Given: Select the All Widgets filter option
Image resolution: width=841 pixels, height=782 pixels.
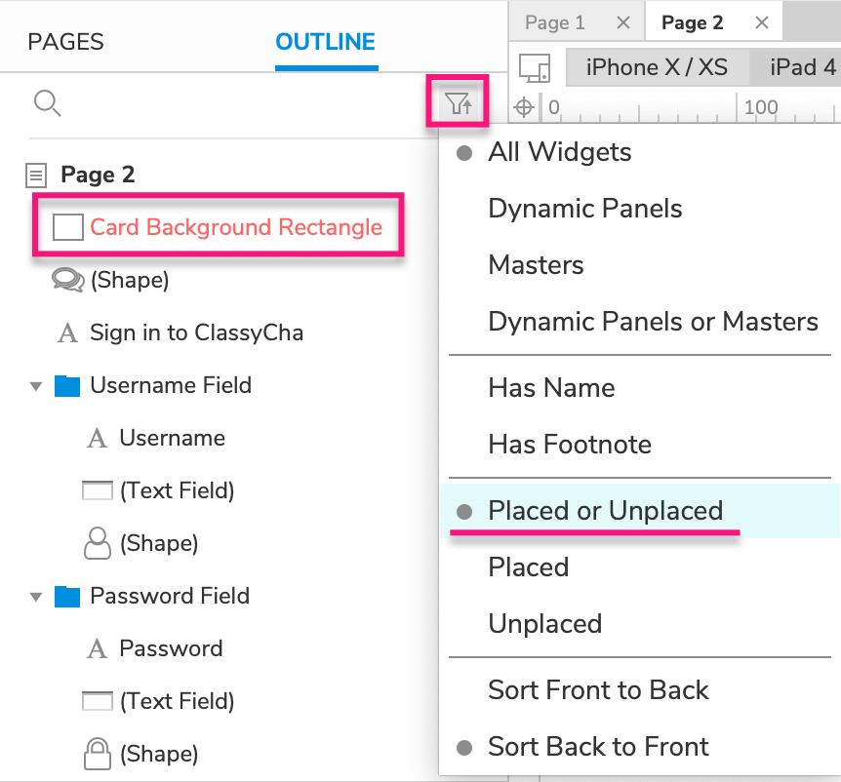Looking at the screenshot, I should click(x=559, y=152).
